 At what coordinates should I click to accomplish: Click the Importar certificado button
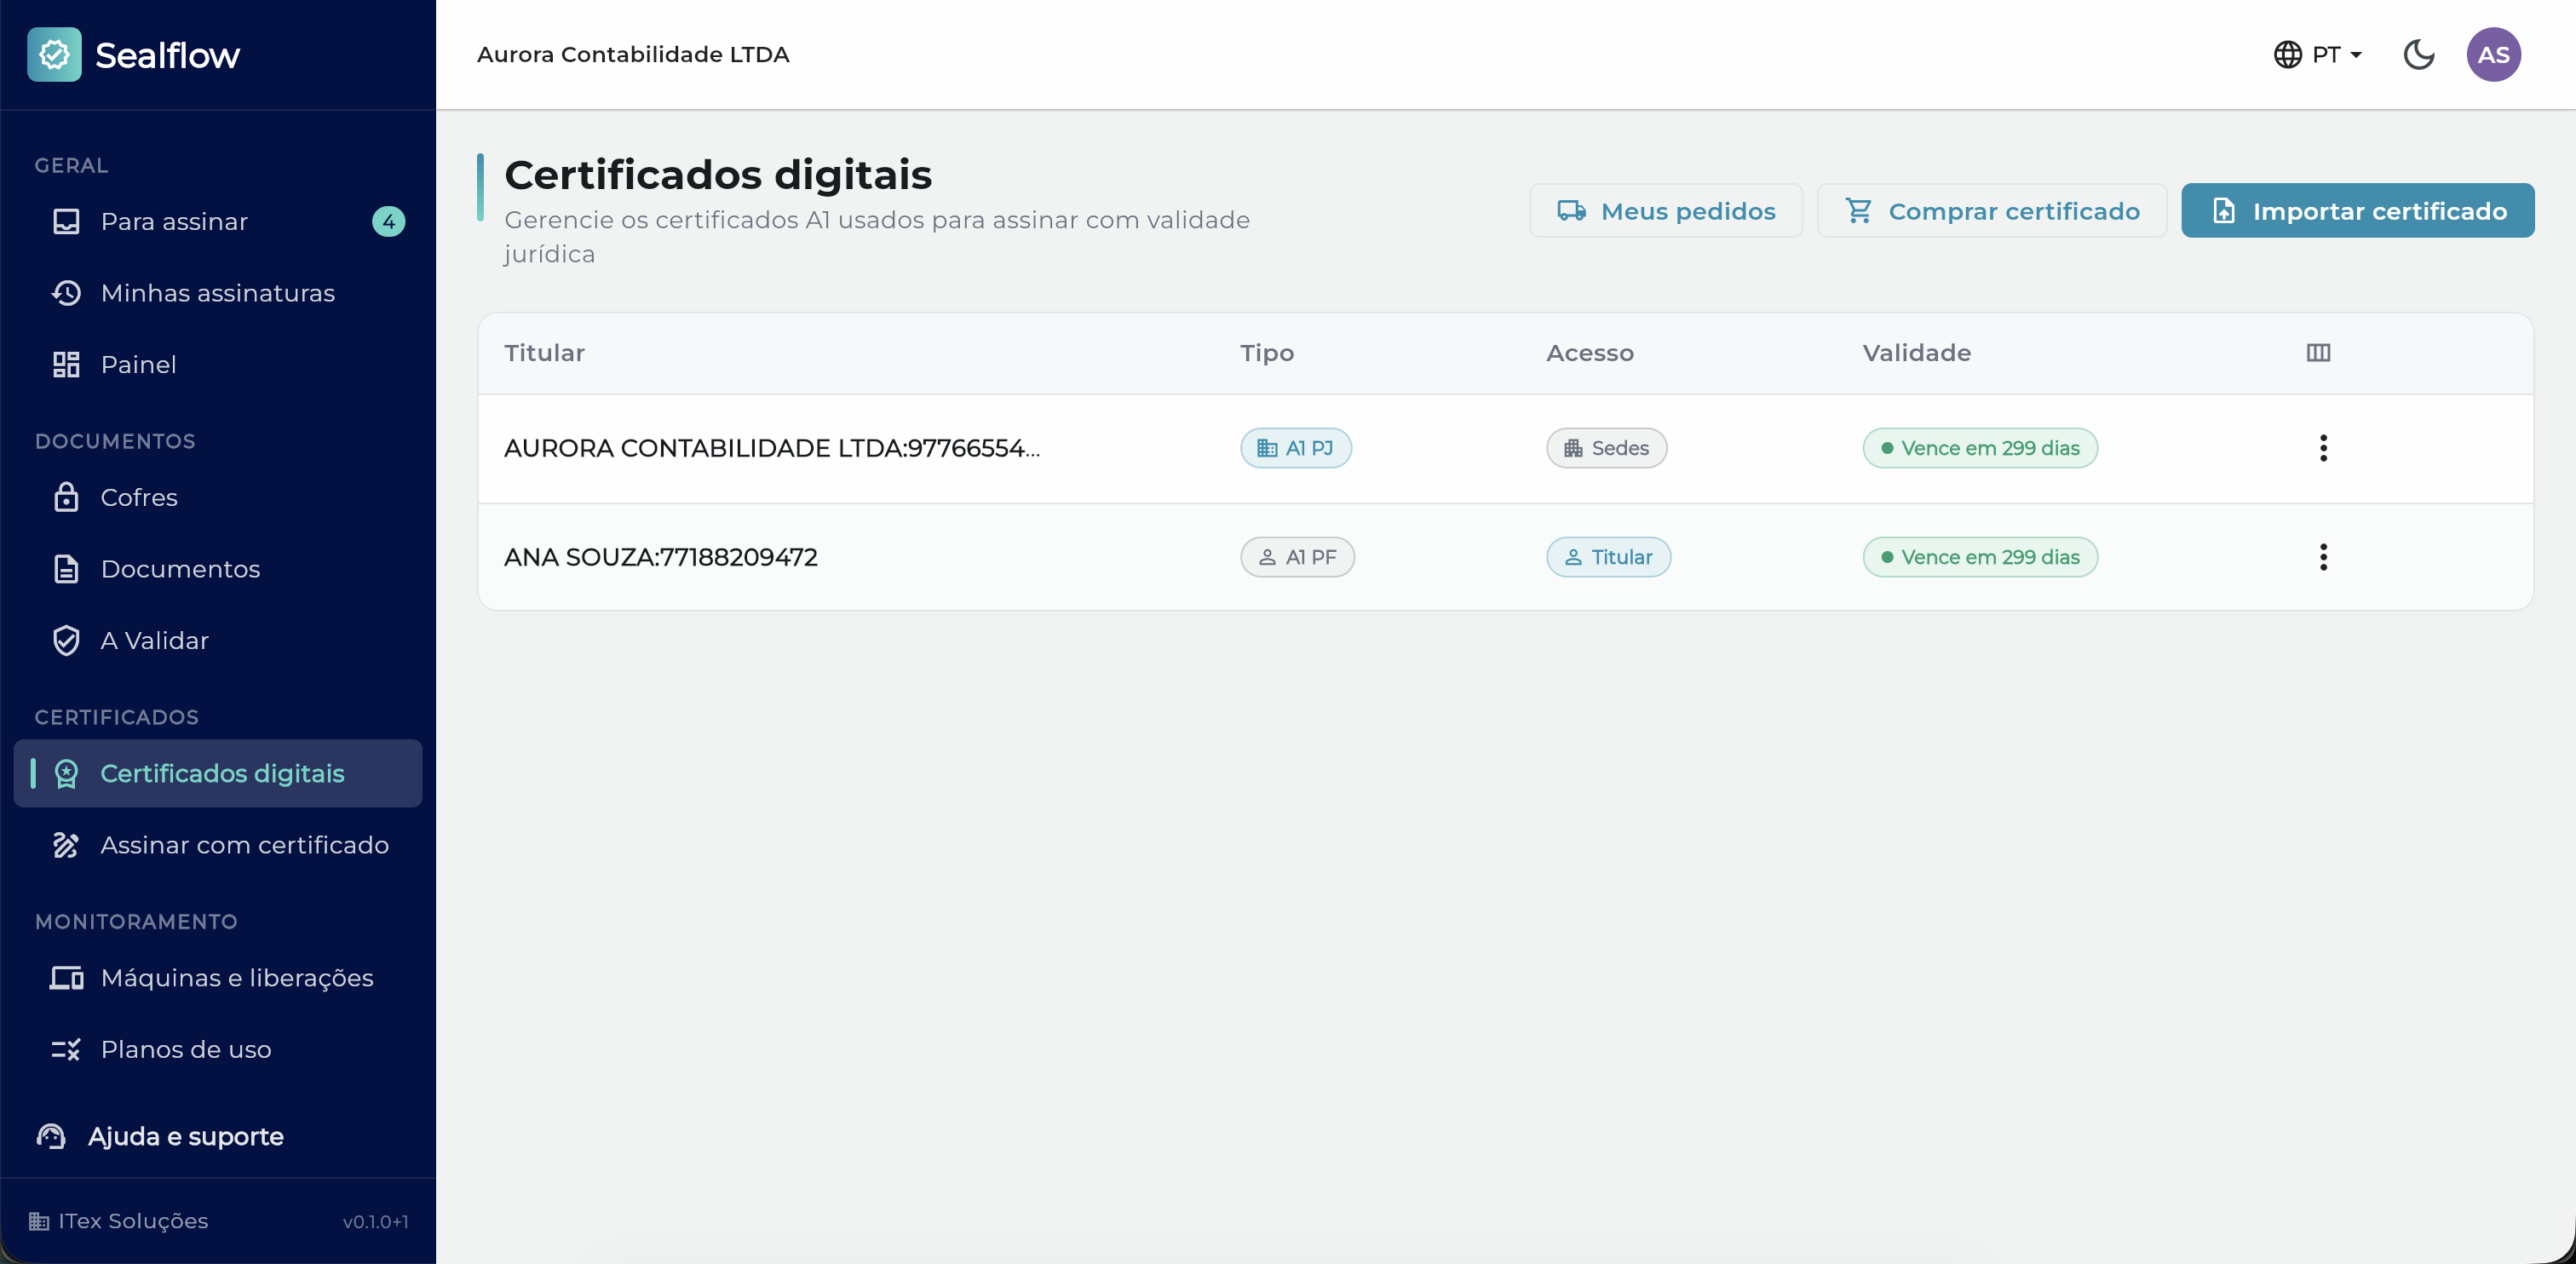tap(2357, 210)
